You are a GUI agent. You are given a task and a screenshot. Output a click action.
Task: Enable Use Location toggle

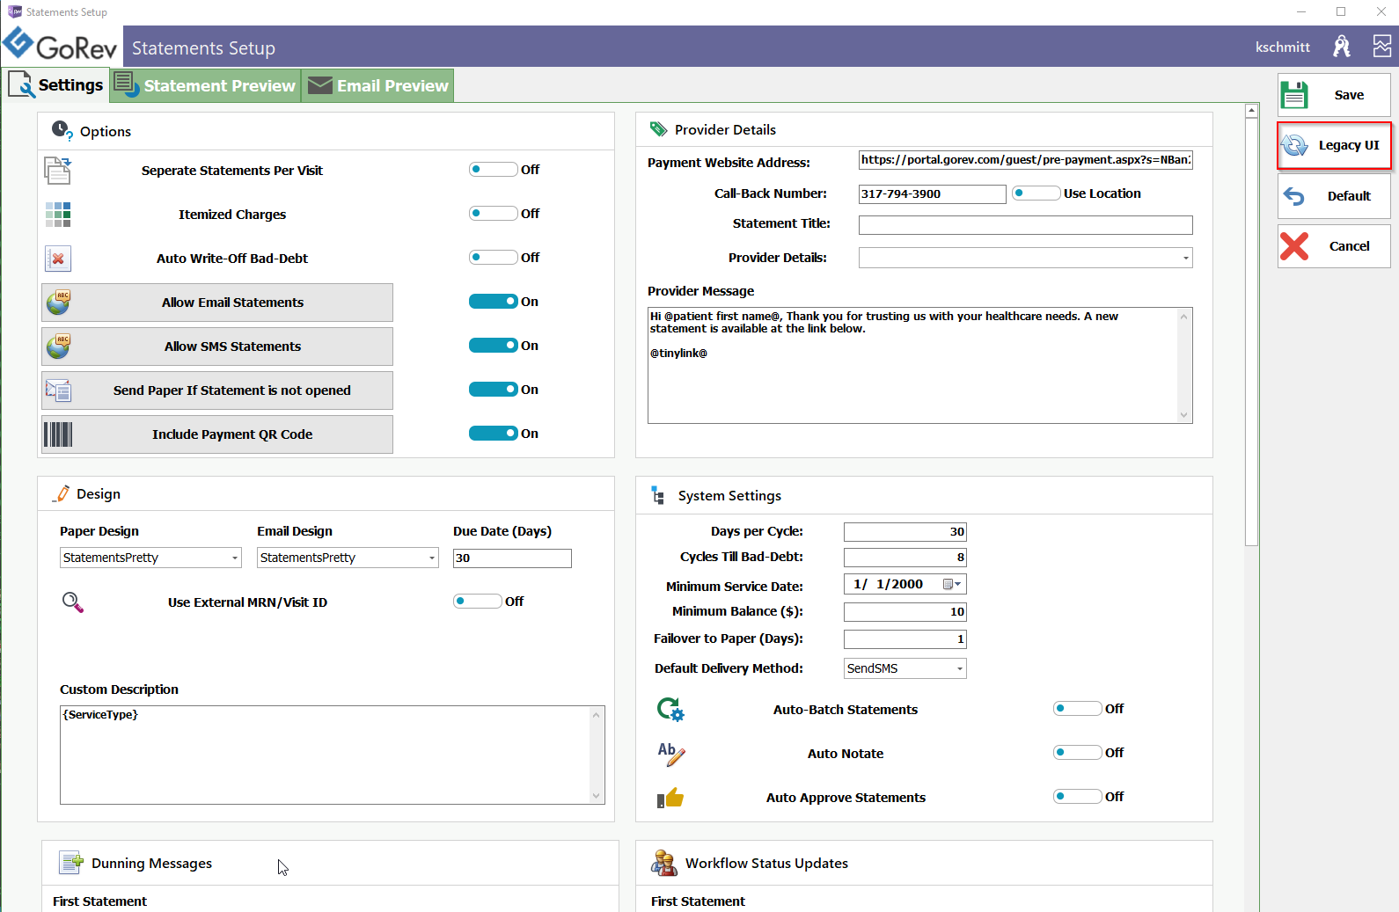tap(1036, 193)
